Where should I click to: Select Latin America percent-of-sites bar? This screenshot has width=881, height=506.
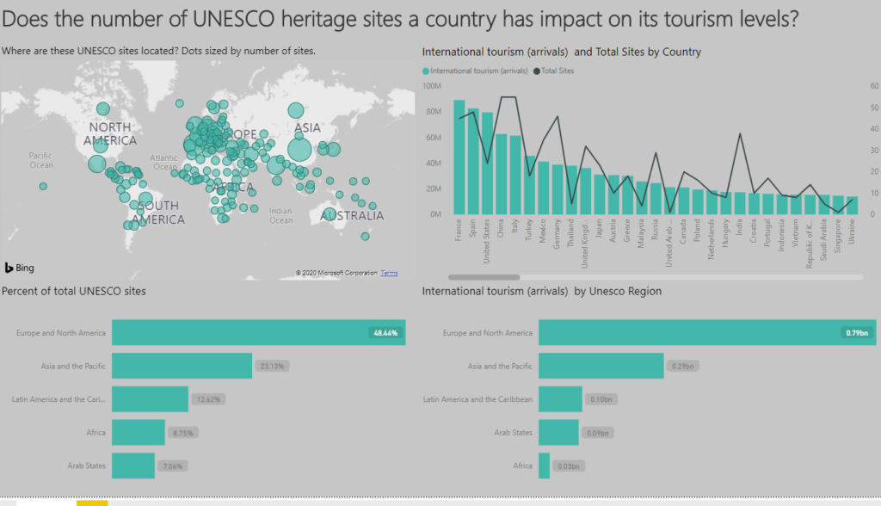point(150,399)
